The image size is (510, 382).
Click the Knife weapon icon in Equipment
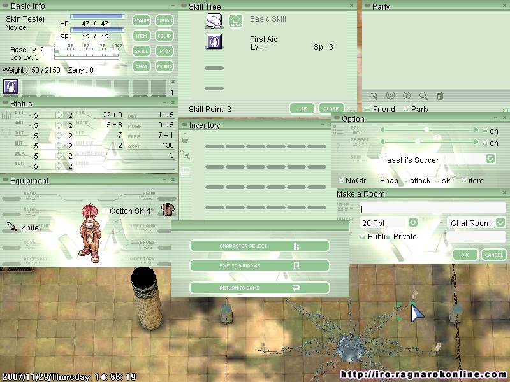11,227
